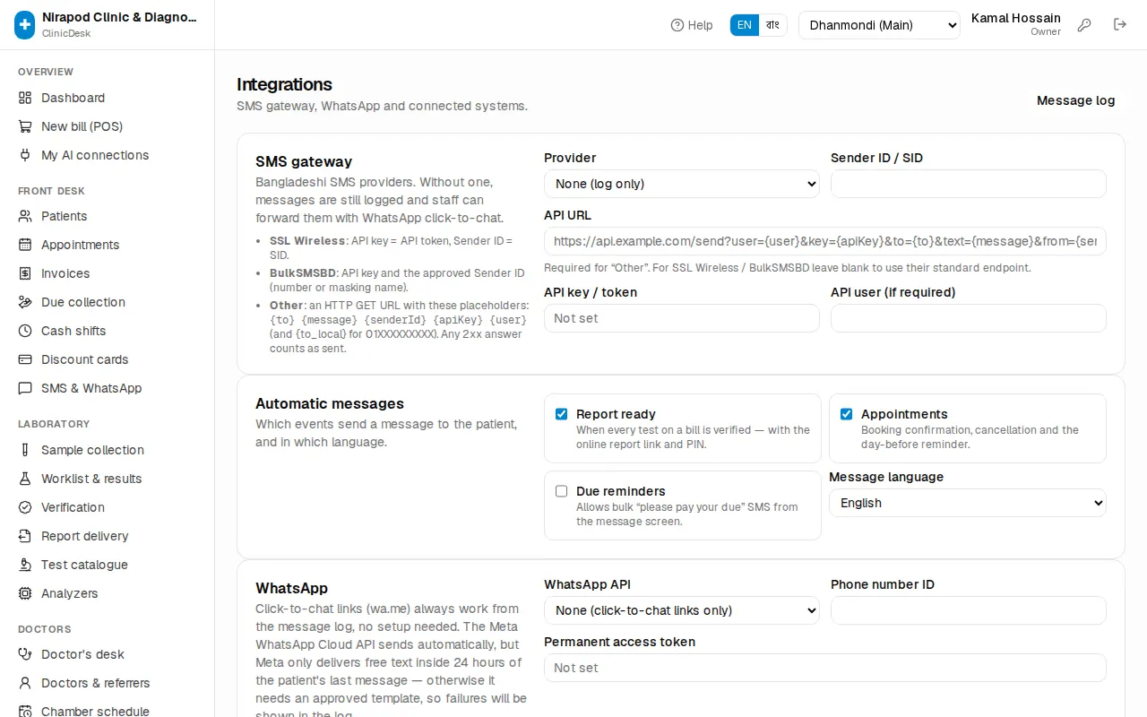Click the Phone number ID field
The image size is (1147, 717).
(969, 610)
